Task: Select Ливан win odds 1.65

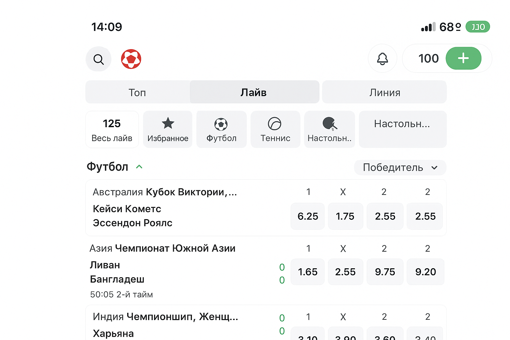Action: coord(307,272)
